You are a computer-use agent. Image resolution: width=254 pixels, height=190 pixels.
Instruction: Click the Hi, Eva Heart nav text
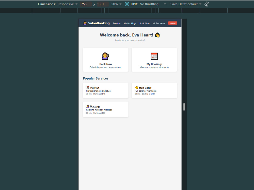159,23
